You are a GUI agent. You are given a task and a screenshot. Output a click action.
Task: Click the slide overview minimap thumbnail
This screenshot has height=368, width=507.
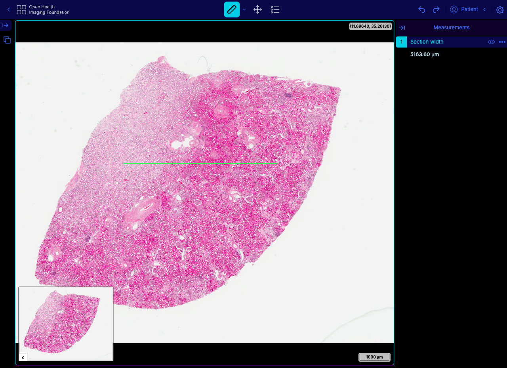pos(66,324)
